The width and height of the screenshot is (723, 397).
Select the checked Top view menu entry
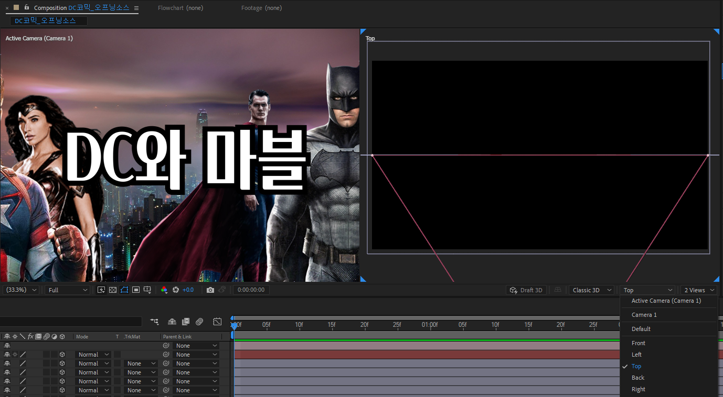(x=636, y=366)
